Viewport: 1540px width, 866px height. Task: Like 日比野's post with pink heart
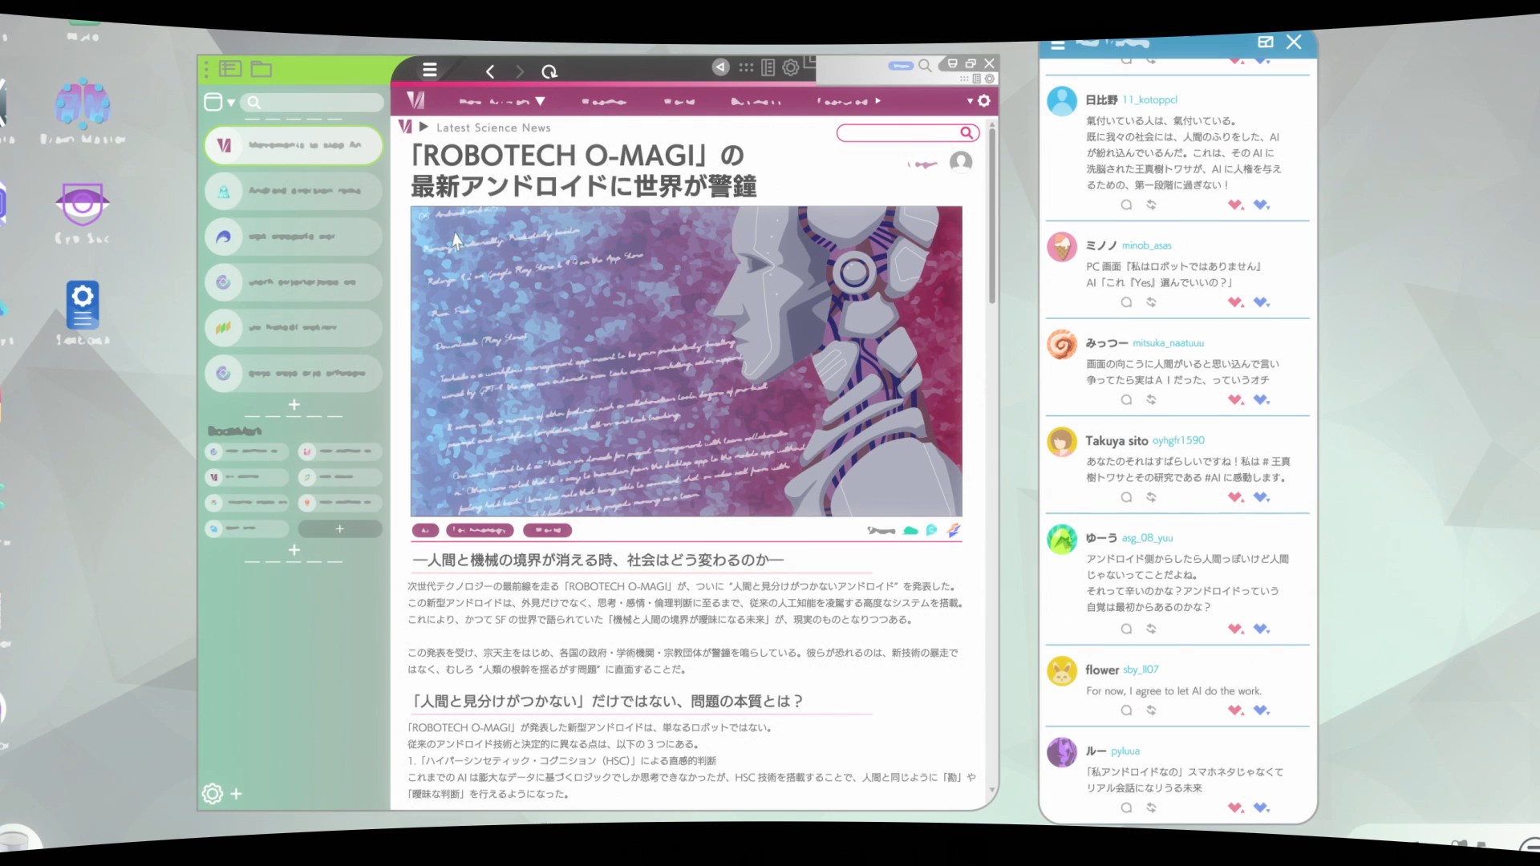point(1235,204)
